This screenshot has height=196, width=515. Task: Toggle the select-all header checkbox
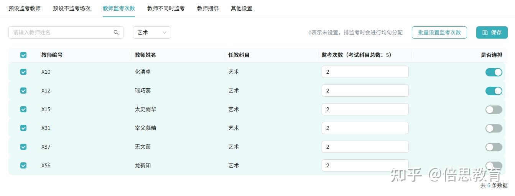(x=23, y=55)
